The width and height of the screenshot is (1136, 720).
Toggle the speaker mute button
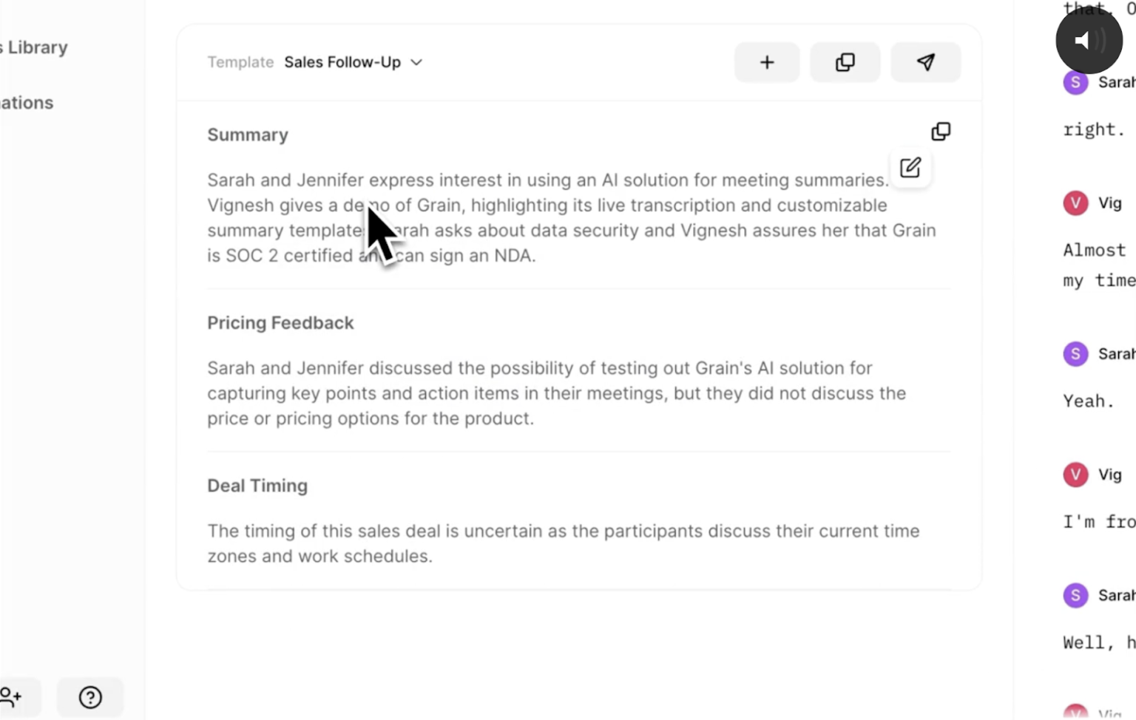click(1089, 41)
